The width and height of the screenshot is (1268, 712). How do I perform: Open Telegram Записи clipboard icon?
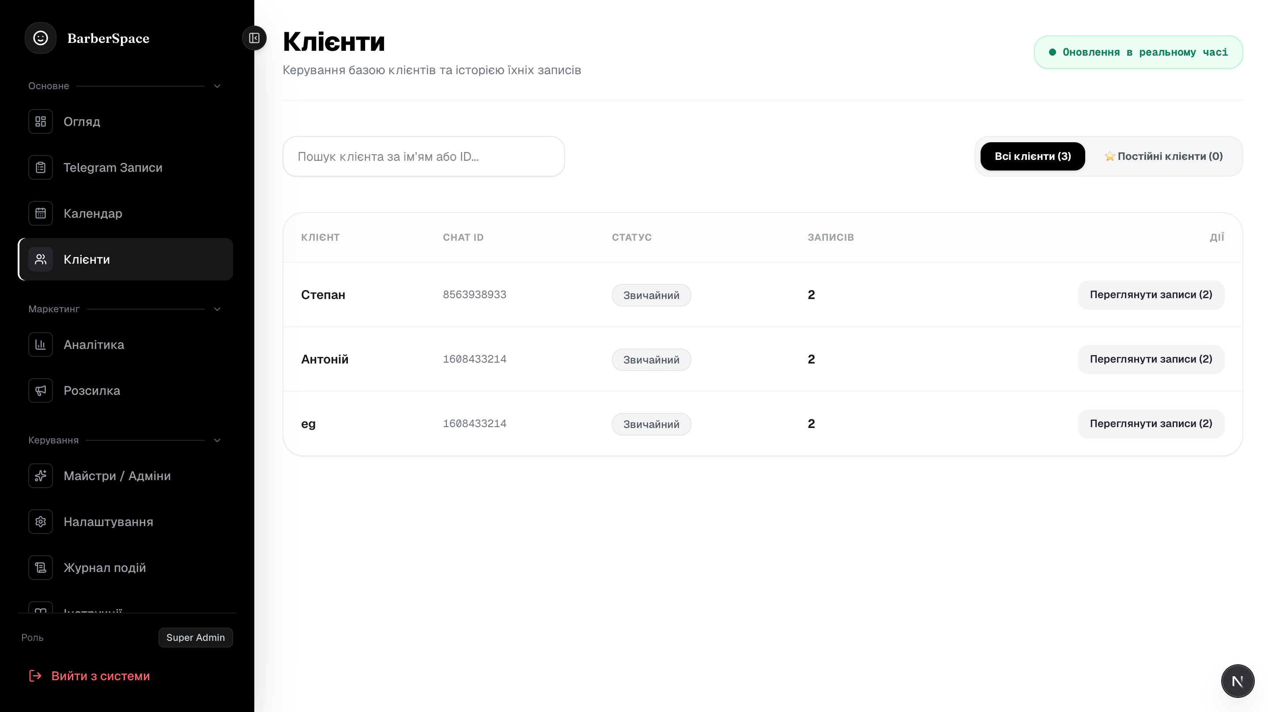pos(40,167)
